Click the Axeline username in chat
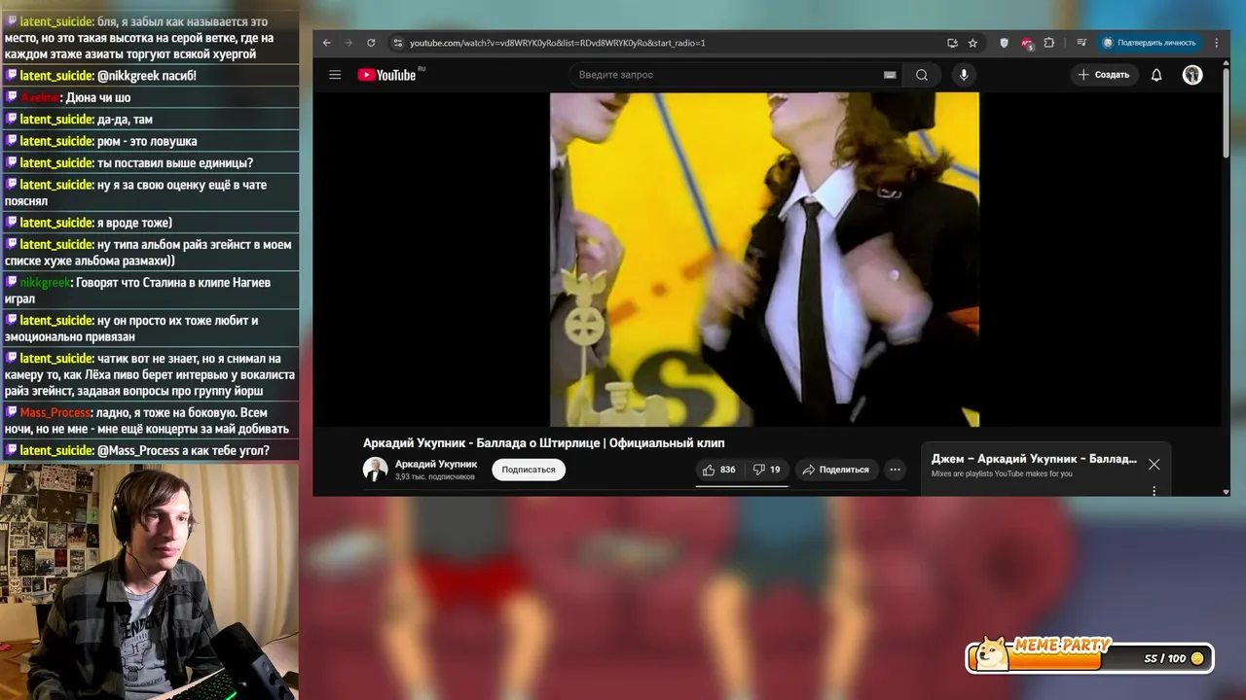Viewport: 1246px width, 700px height. click(x=40, y=97)
